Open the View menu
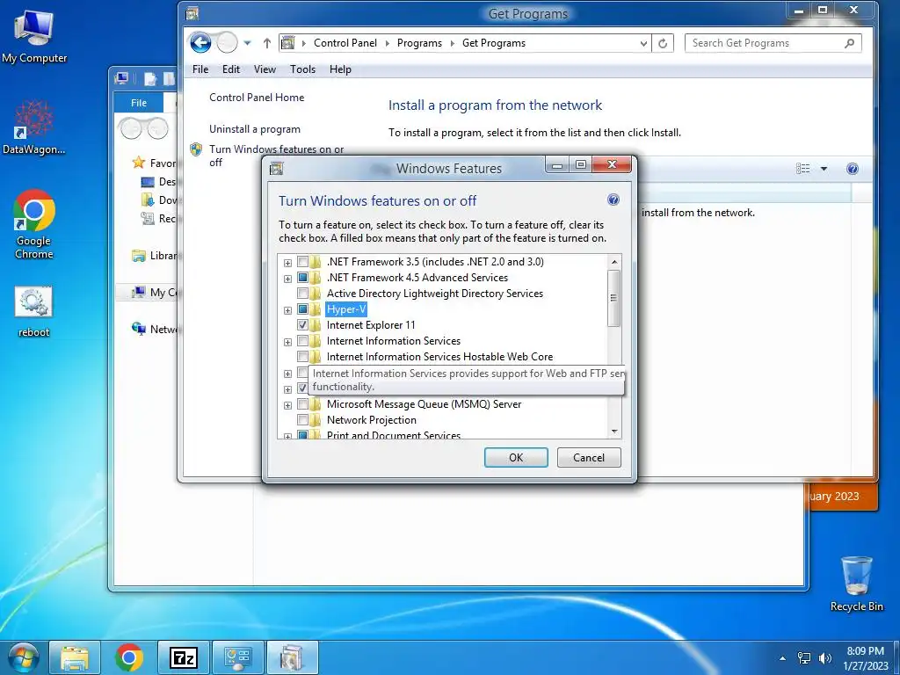Viewport: 900px width, 675px height. [265, 69]
